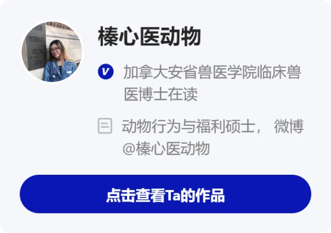Click the 动物行为与福利硕士 bio text

pos(188,126)
